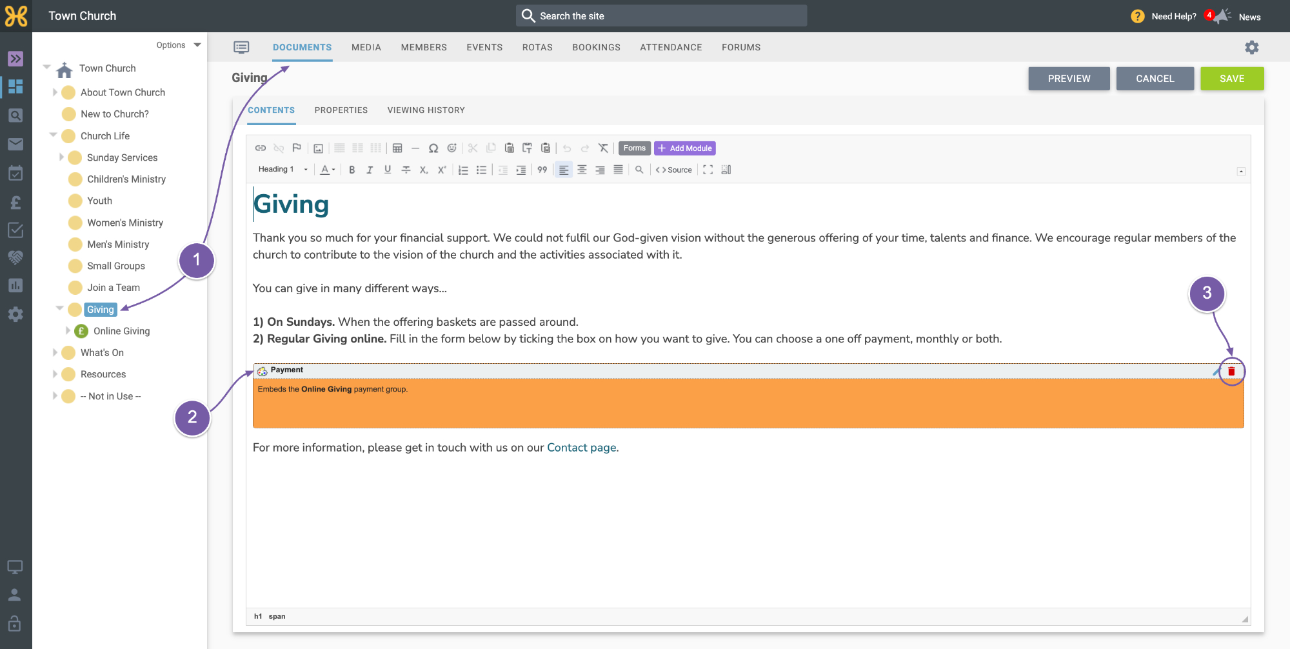Screen dimensions: 1290x649
Task: Delete the Payment module with the trash icon
Action: (x=1231, y=372)
